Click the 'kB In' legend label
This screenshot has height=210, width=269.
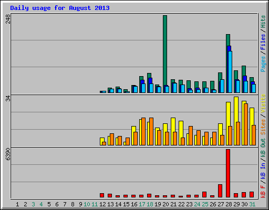[x=263, y=172]
